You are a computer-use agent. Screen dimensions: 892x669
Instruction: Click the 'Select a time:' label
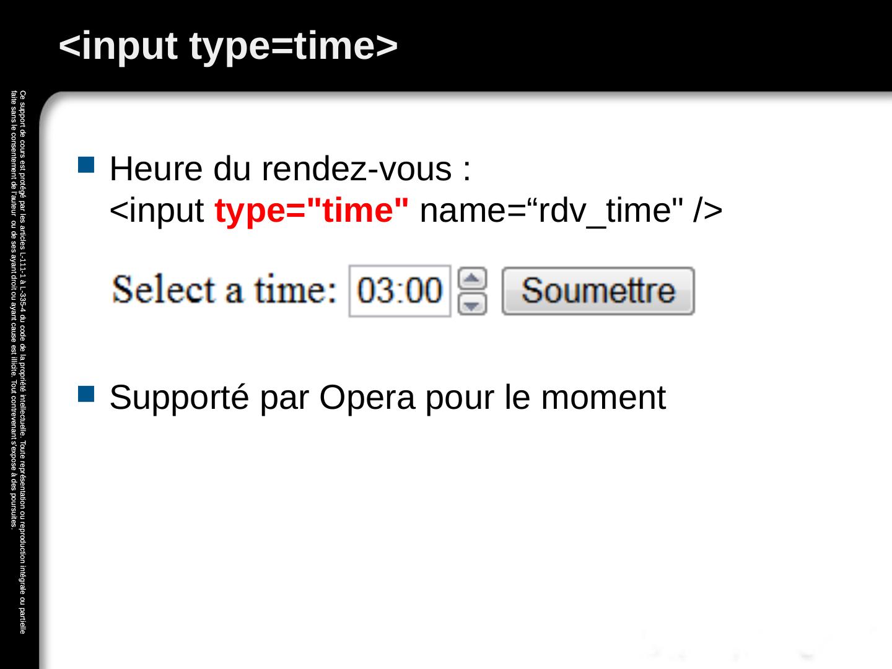[224, 290]
